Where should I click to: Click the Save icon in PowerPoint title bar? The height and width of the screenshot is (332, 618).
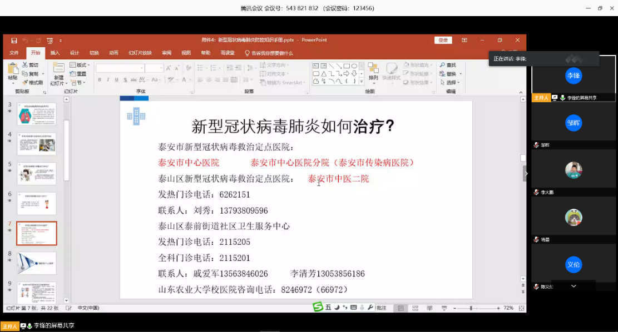pyautogui.click(x=14, y=41)
